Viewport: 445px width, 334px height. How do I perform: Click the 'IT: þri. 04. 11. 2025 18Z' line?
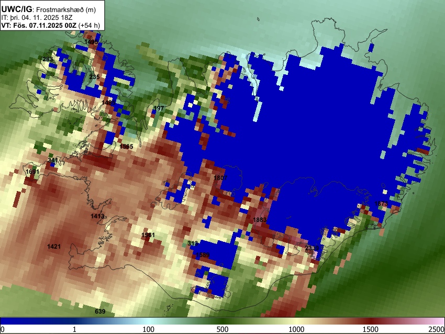[x=37, y=17]
